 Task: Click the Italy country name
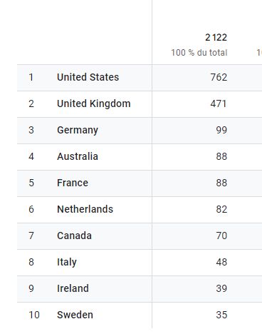(67, 263)
